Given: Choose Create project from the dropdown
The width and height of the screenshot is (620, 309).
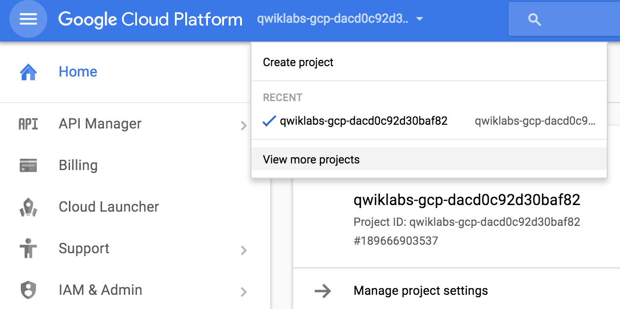Looking at the screenshot, I should click(298, 62).
